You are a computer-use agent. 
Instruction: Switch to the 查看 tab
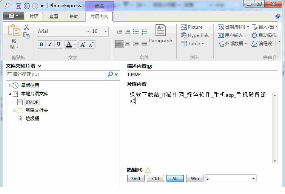[x=54, y=17]
